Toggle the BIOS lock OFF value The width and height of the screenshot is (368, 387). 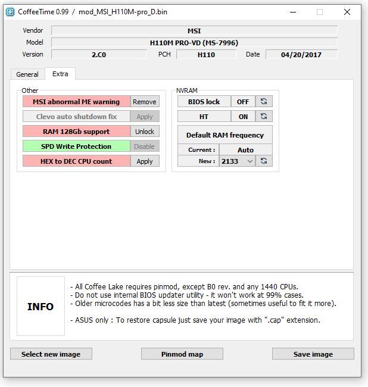tap(243, 101)
